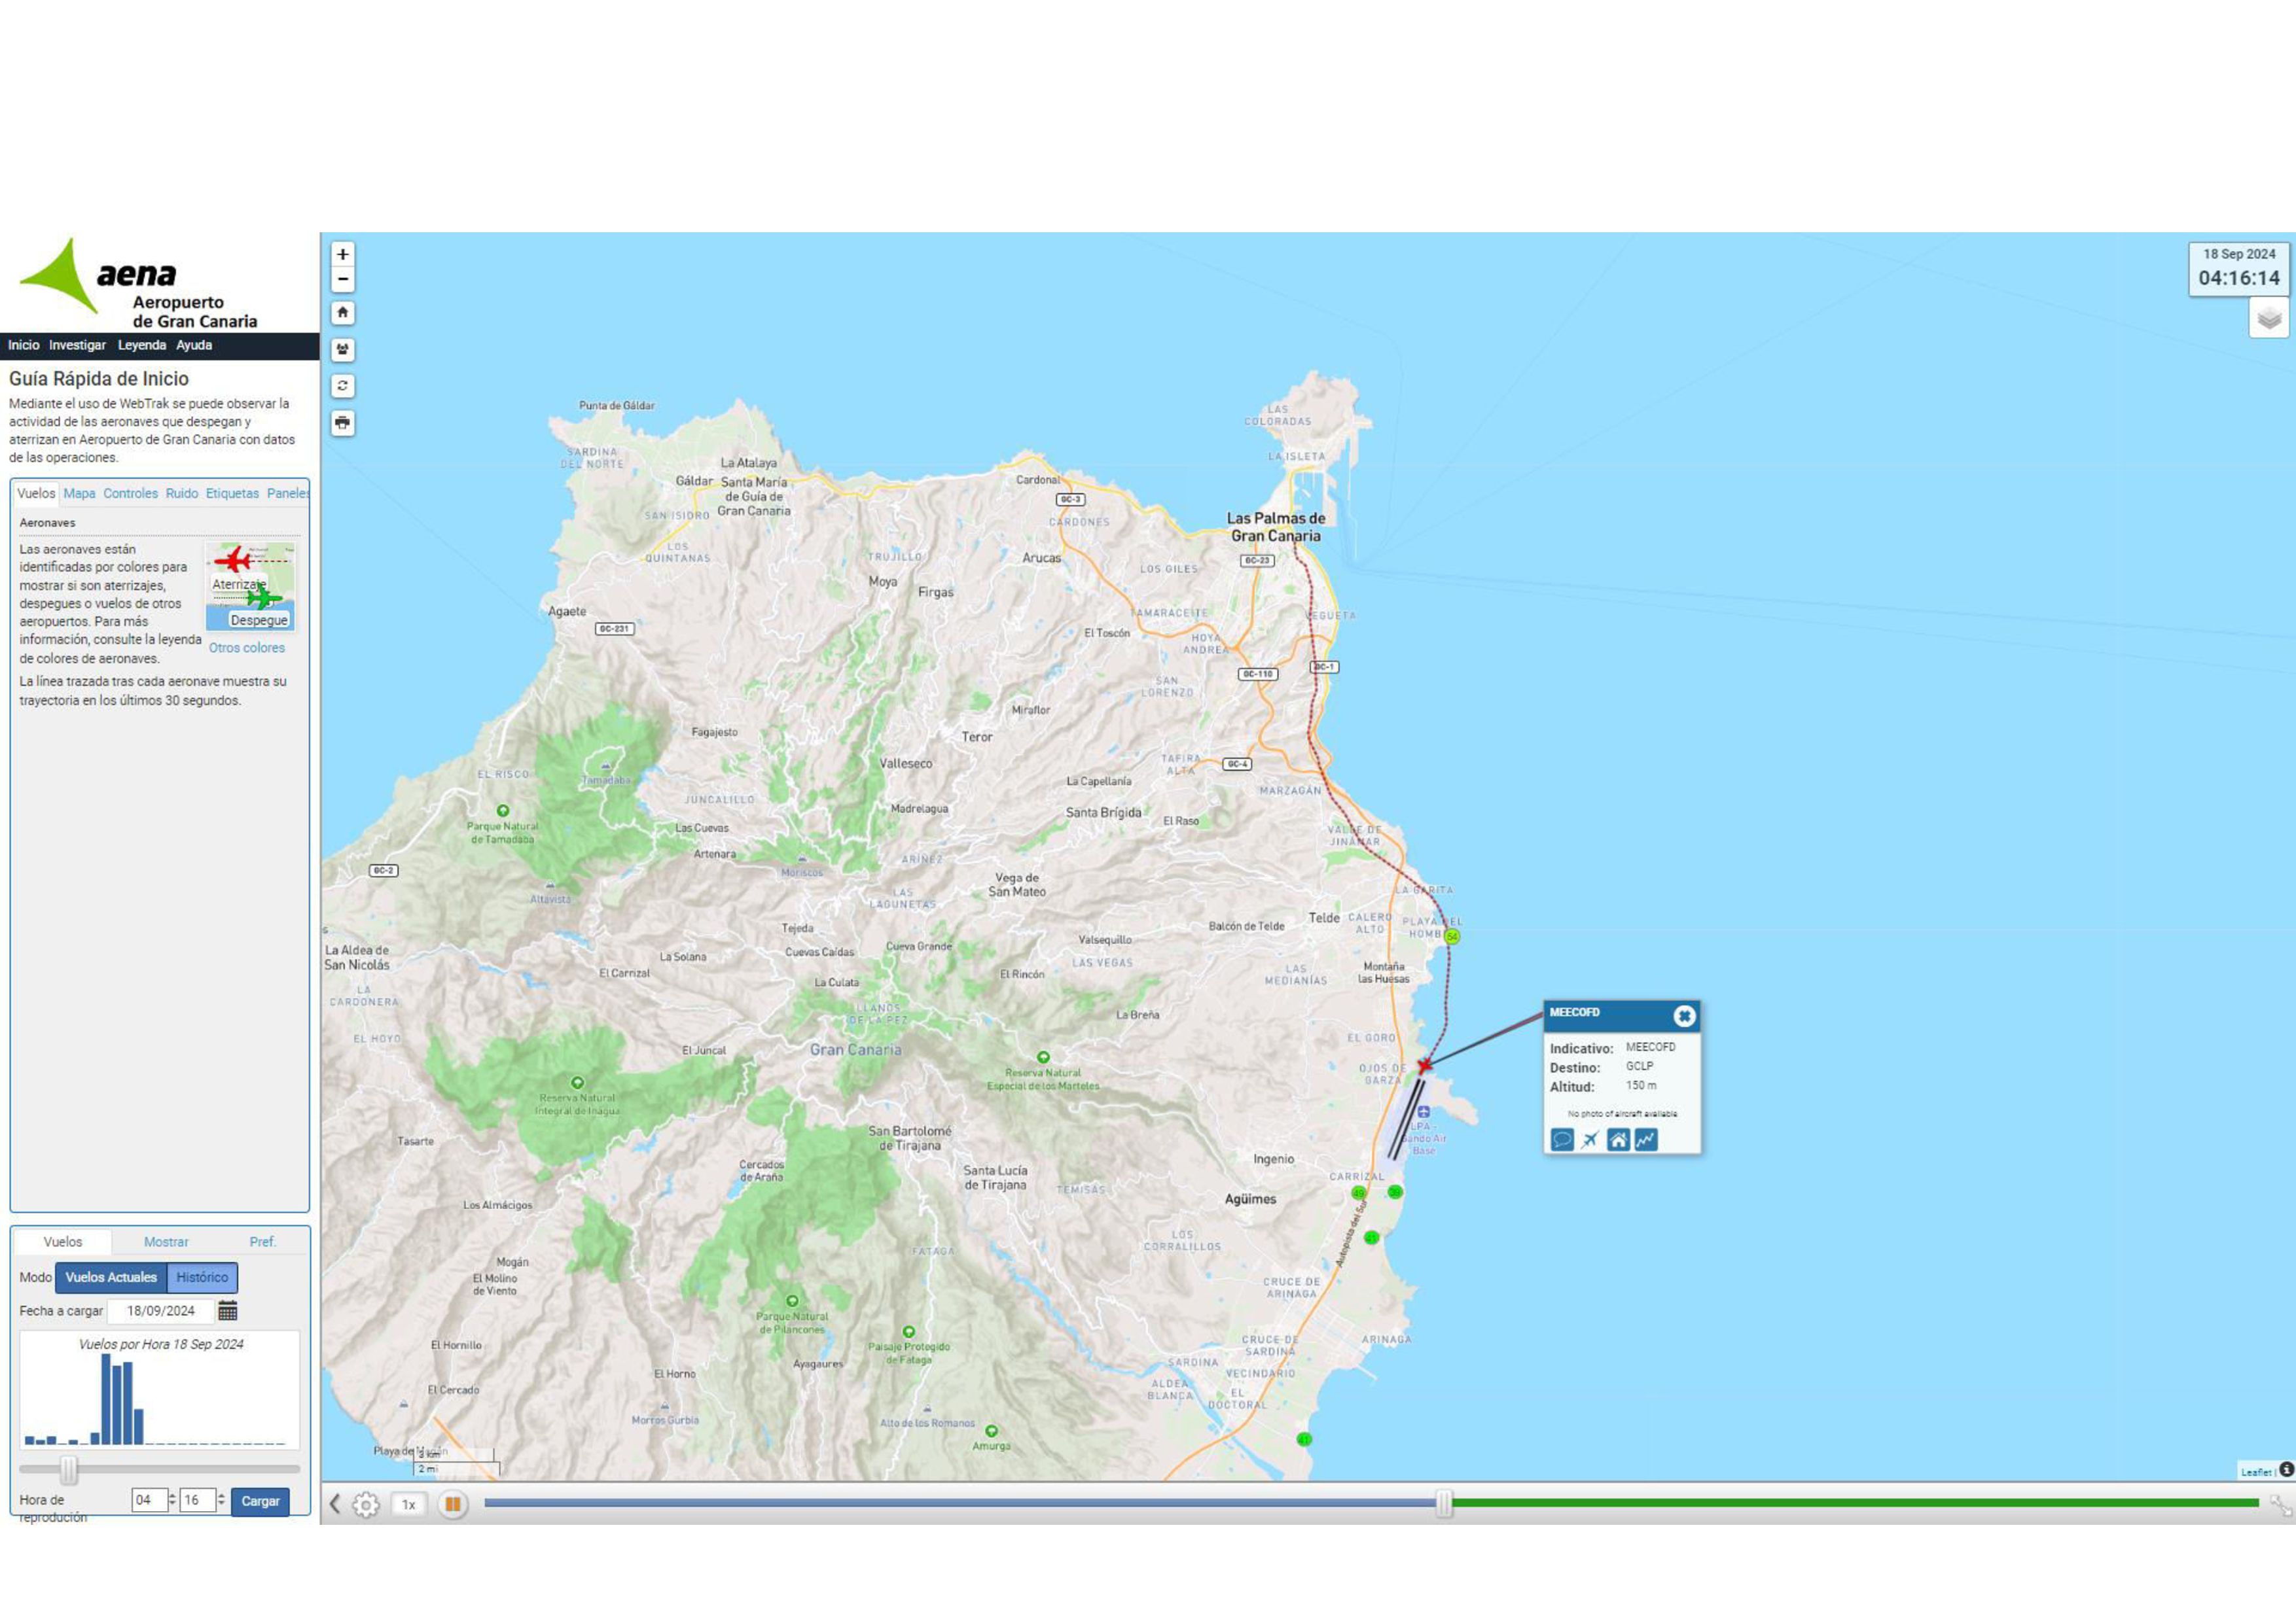The height and width of the screenshot is (1623, 2296).
Task: Click the print map icon
Action: click(342, 423)
